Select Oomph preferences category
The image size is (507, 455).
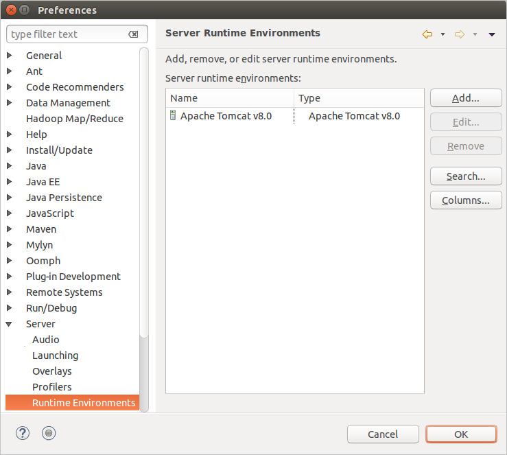(x=43, y=261)
